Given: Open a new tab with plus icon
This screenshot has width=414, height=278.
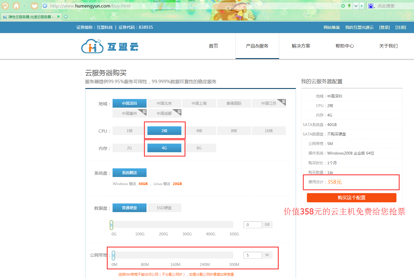Looking at the screenshot, I should (66, 17).
